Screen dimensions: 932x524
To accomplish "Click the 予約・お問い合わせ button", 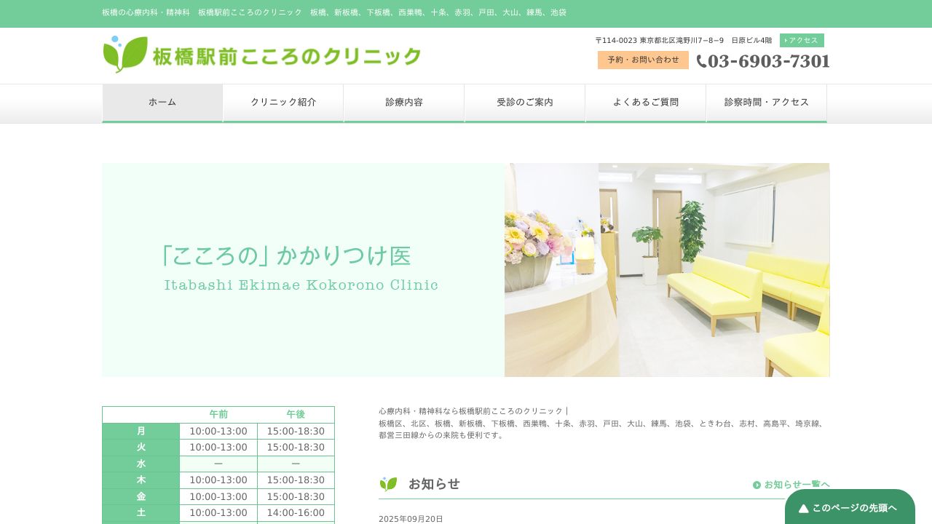I will tap(643, 60).
